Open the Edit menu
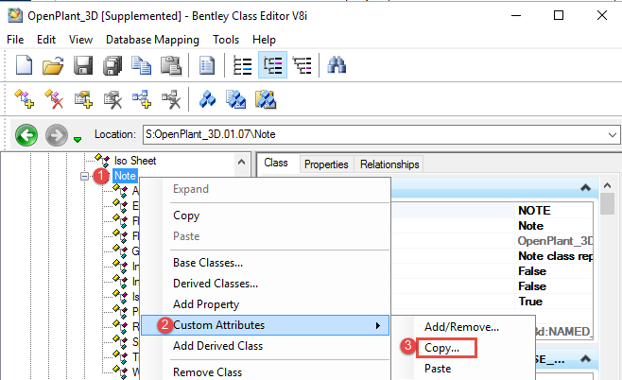622x380 pixels. [46, 40]
